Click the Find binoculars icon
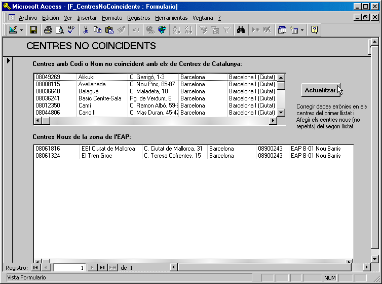 click(x=241, y=30)
